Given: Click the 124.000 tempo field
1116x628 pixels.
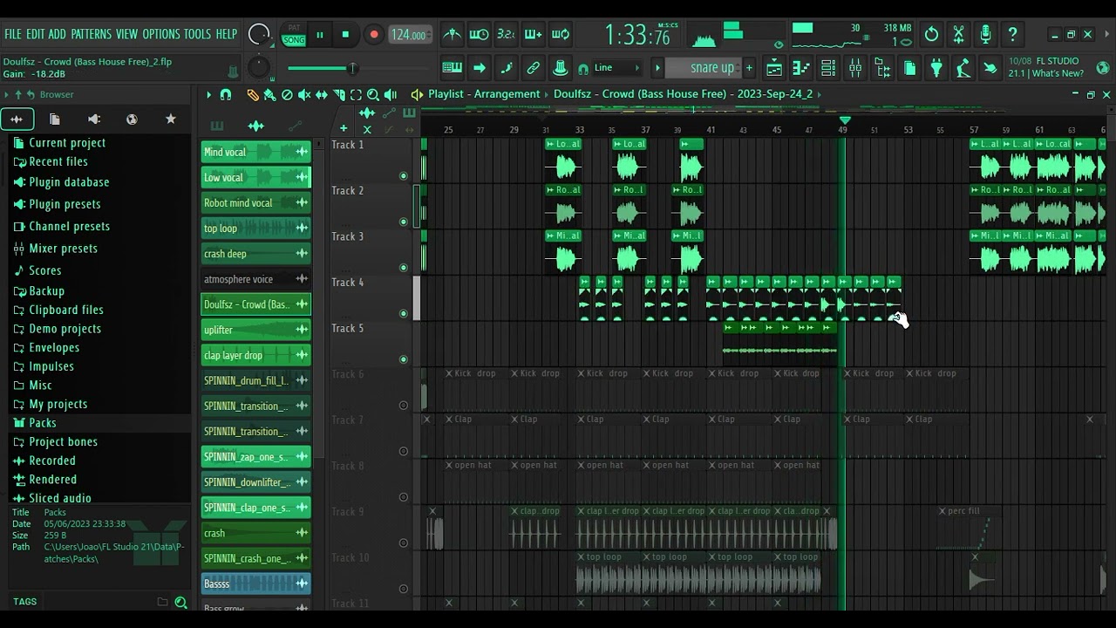Looking at the screenshot, I should click(x=409, y=35).
